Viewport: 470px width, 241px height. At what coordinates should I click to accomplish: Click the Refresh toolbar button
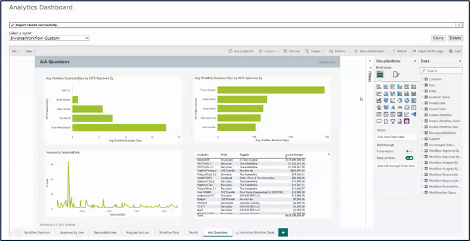pyautogui.click(x=400, y=51)
